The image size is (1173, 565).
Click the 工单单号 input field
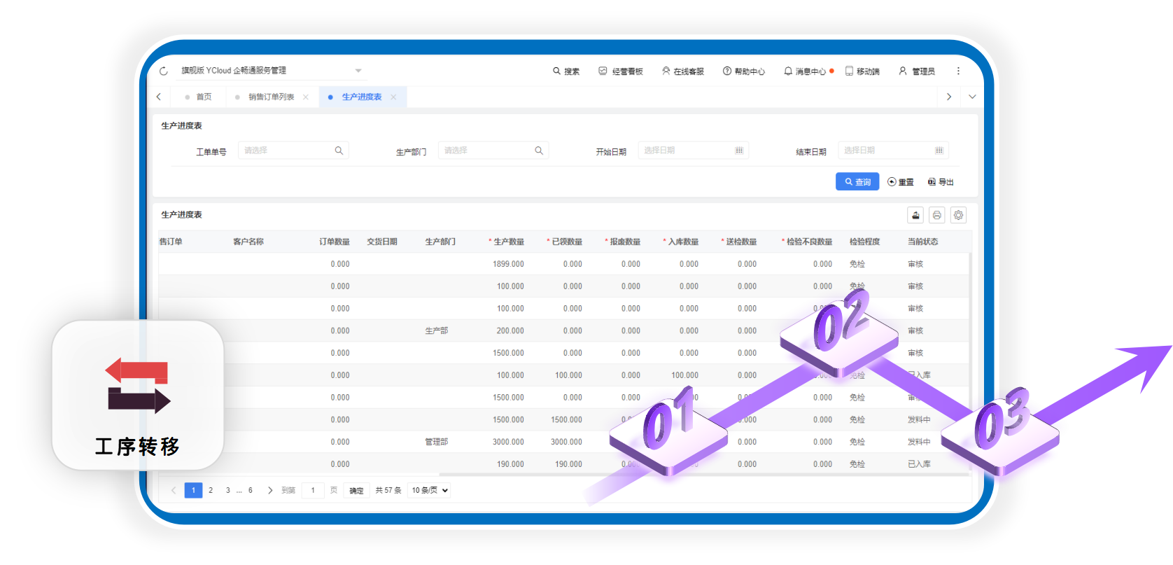287,151
